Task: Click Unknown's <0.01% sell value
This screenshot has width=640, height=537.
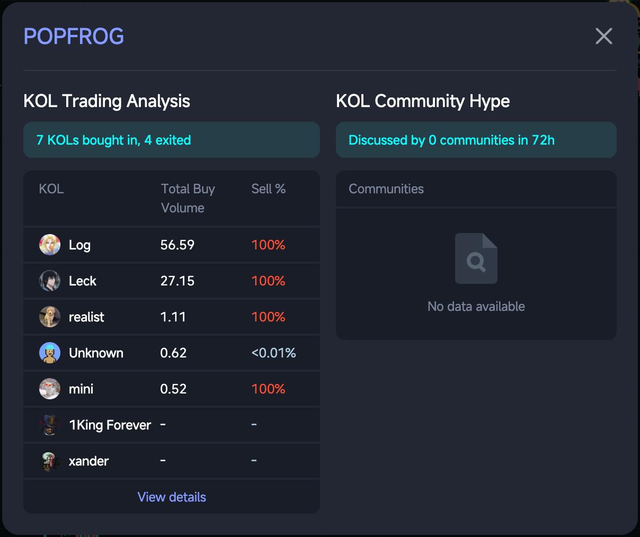Action: [x=273, y=353]
